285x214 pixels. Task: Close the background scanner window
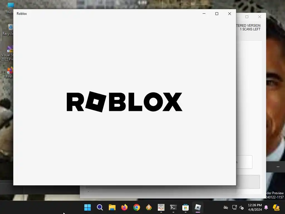[x=260, y=17]
